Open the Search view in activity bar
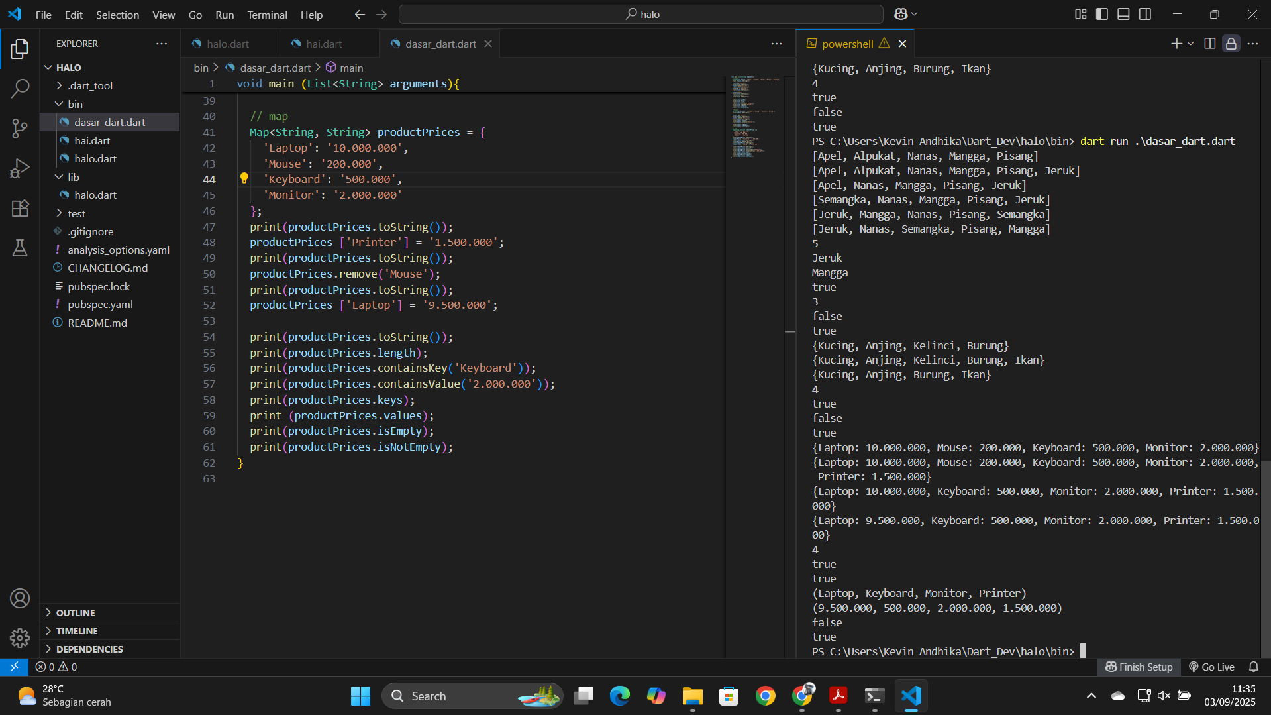The image size is (1271, 715). (x=20, y=88)
